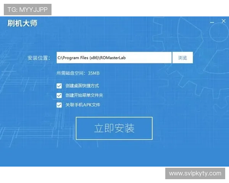Click the 安装位置 label
Viewport: 229px width, 183px height.
[39, 58]
